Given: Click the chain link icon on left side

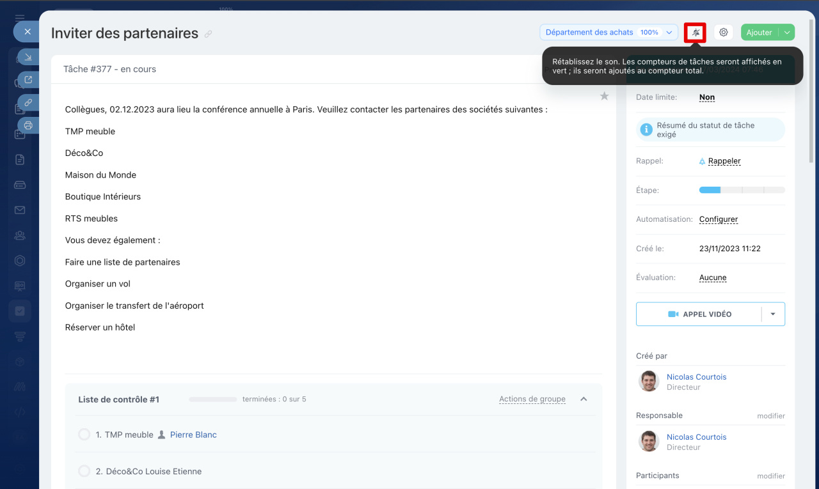Looking at the screenshot, I should [x=28, y=102].
